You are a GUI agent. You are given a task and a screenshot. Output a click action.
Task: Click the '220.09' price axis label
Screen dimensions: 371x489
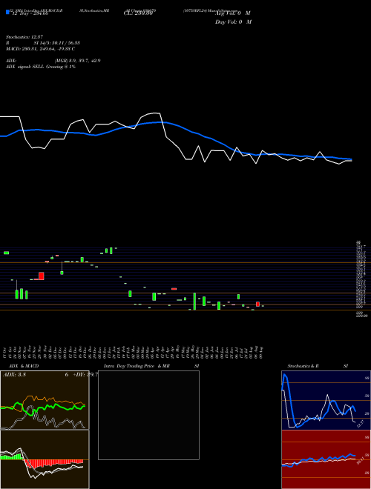tap(361, 316)
